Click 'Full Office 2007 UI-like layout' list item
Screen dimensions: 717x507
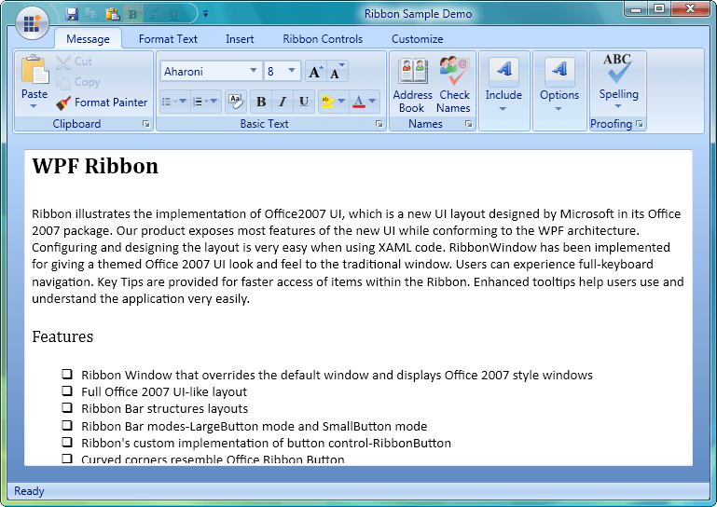(x=164, y=392)
